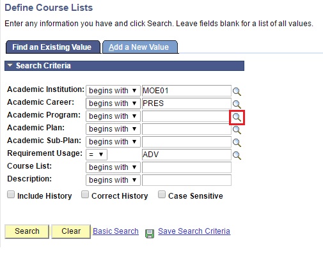Click the Clear button

(x=71, y=231)
